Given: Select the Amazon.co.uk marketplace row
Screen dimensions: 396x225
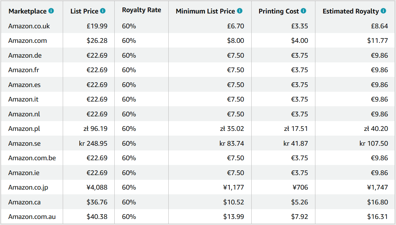Looking at the screenshot, I should [x=29, y=26].
